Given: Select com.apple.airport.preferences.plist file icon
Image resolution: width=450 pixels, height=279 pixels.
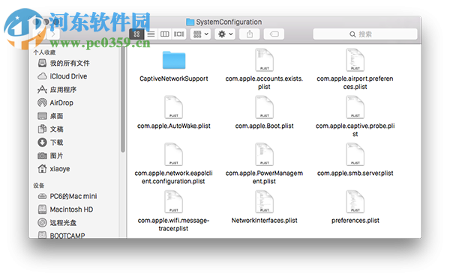Looking at the screenshot, I should click(x=355, y=60).
